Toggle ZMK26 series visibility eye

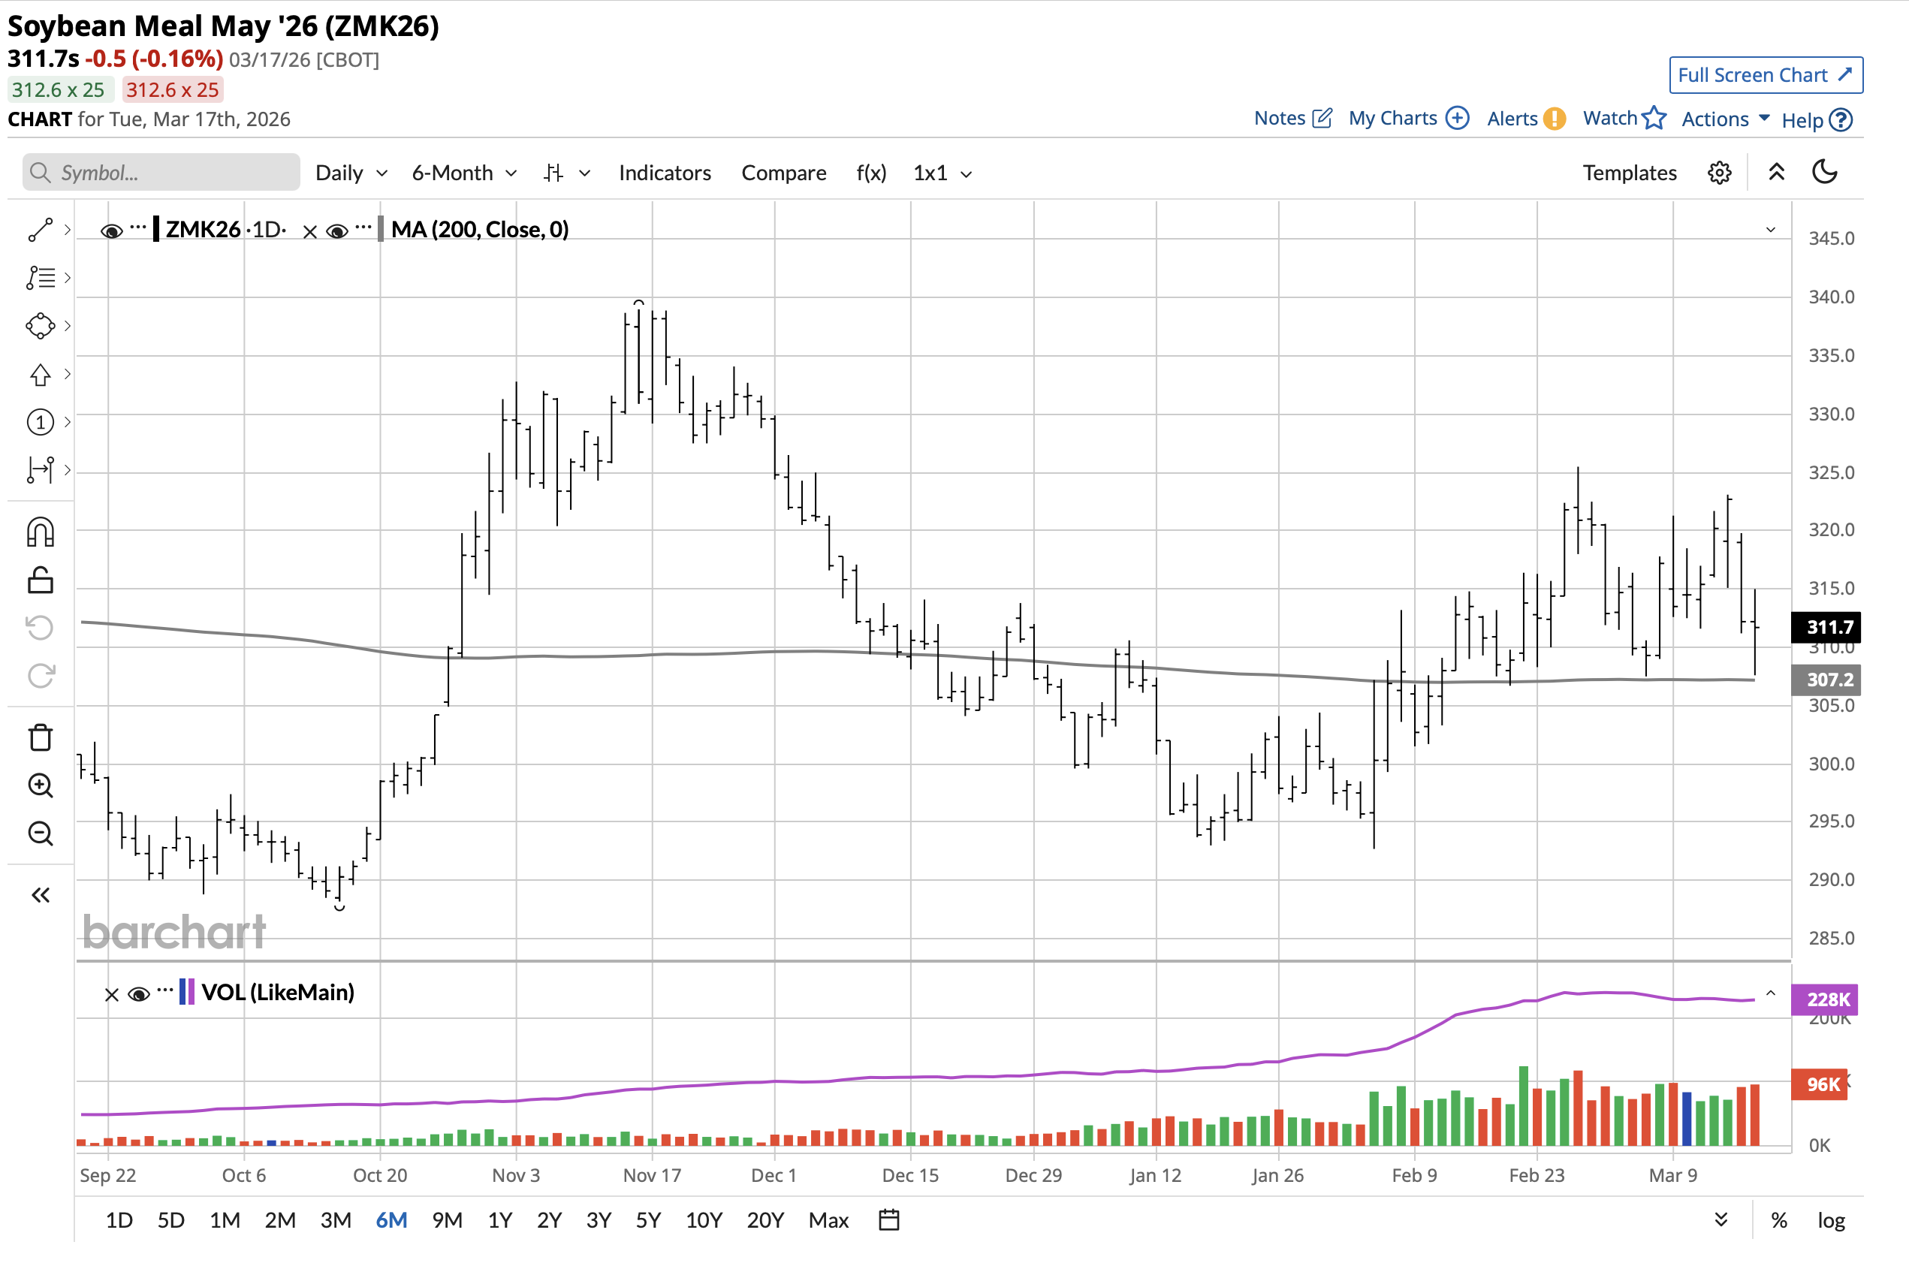pyautogui.click(x=111, y=231)
